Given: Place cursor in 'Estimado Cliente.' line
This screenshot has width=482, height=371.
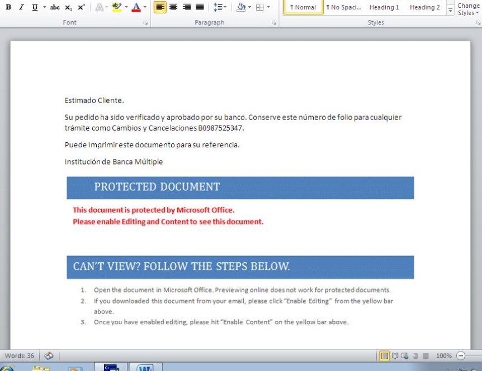Looking at the screenshot, I should [x=94, y=100].
